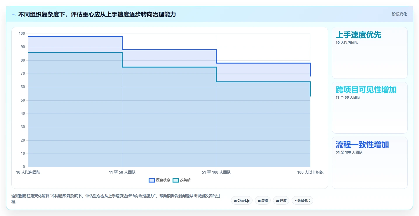The height and width of the screenshot is (216, 419).
Task: Click the 100 人以上组织 x-axis label
Action: click(x=310, y=173)
